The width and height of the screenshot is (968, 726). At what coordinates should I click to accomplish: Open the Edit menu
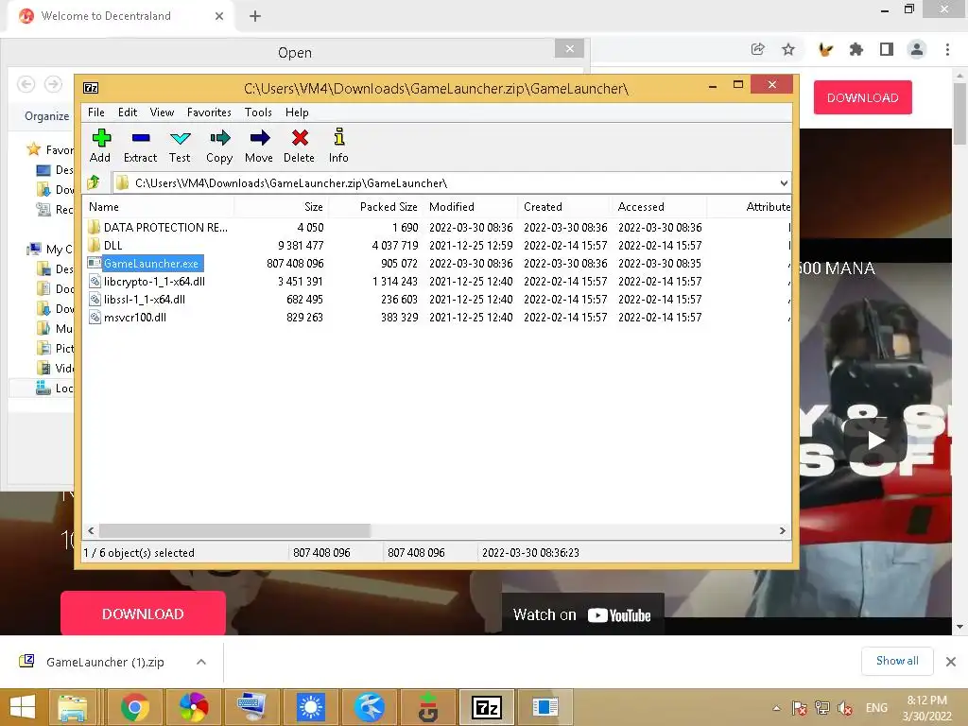(128, 112)
